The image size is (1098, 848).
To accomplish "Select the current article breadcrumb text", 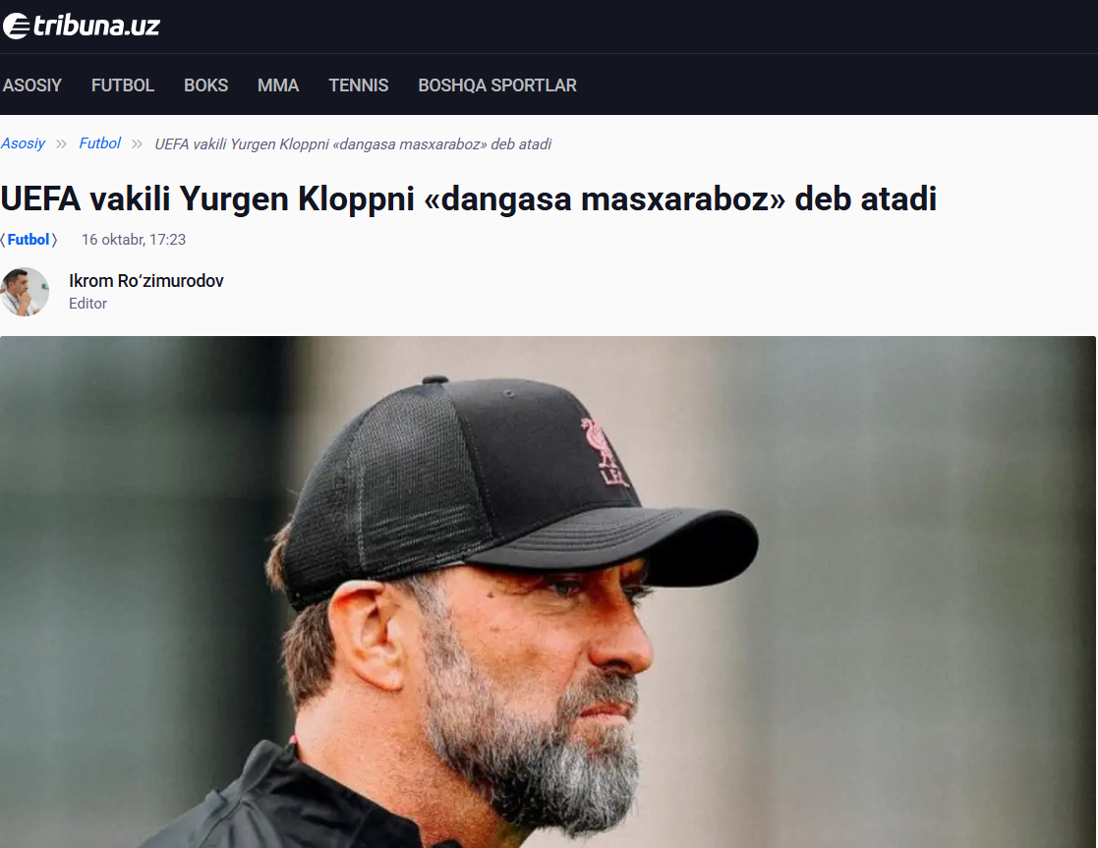I will pyautogui.click(x=353, y=144).
